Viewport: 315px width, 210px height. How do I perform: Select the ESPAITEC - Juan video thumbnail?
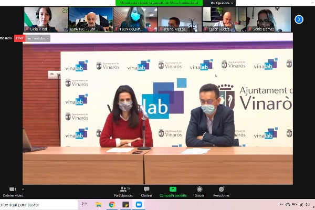[x=91, y=19]
